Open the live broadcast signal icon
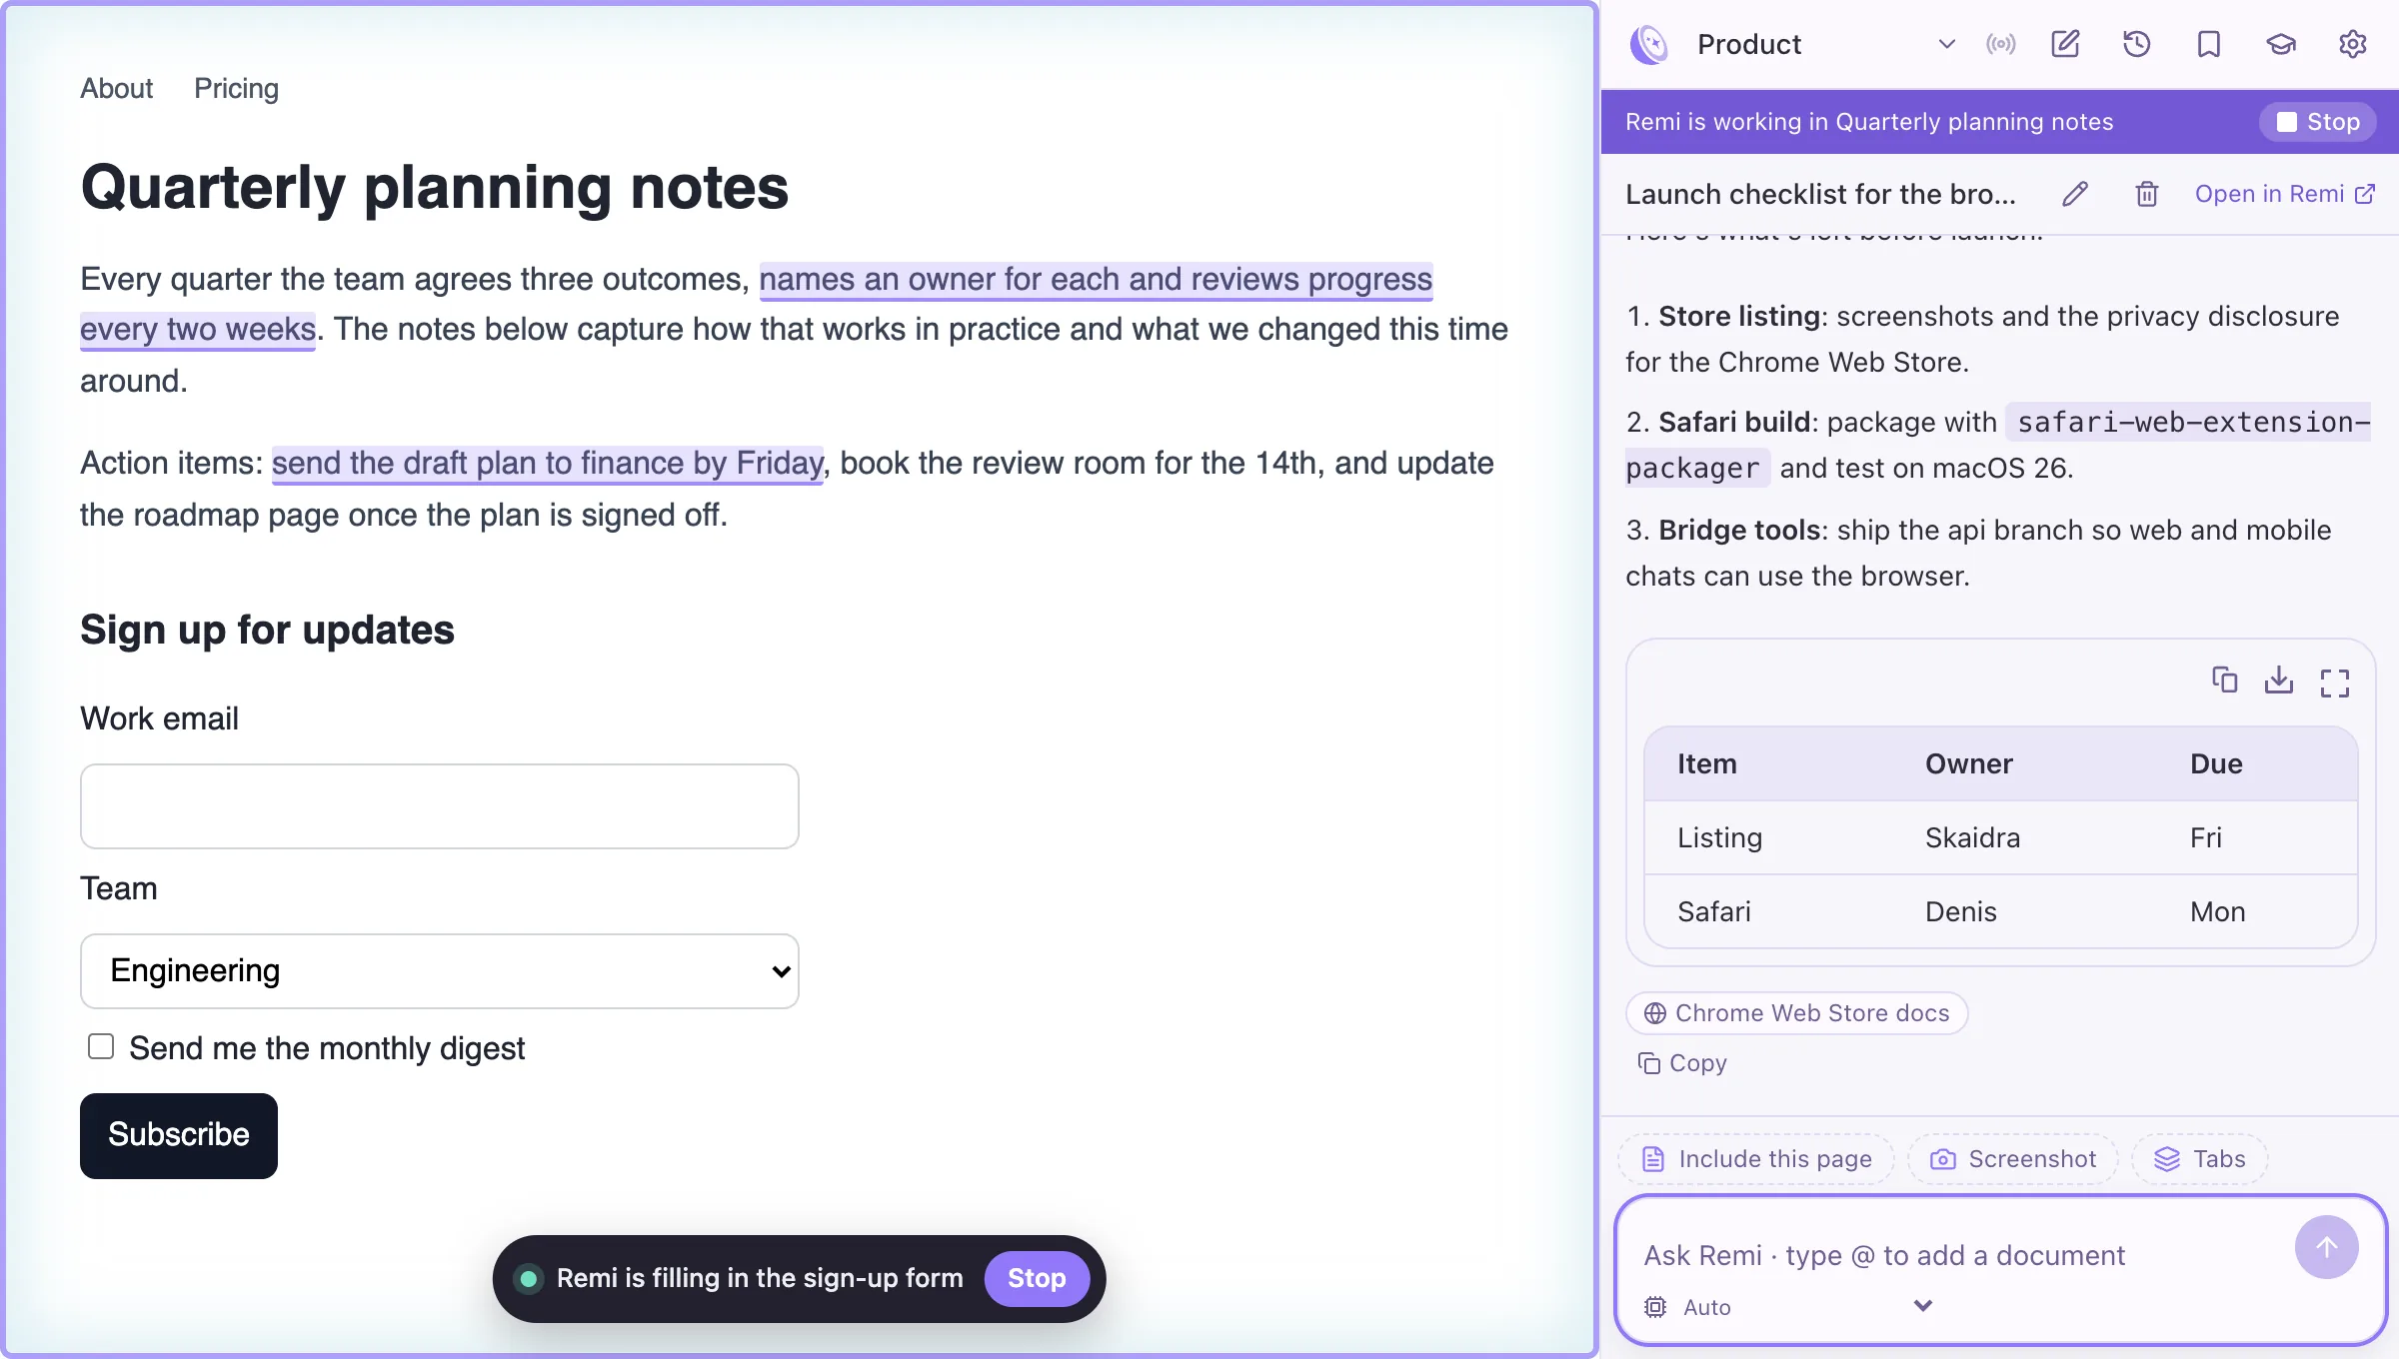The width and height of the screenshot is (2399, 1359). click(x=2001, y=44)
